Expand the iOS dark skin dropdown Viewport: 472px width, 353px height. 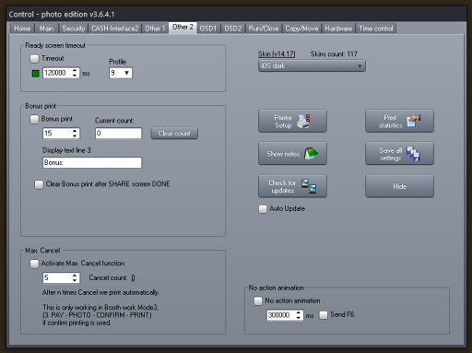(x=312, y=65)
